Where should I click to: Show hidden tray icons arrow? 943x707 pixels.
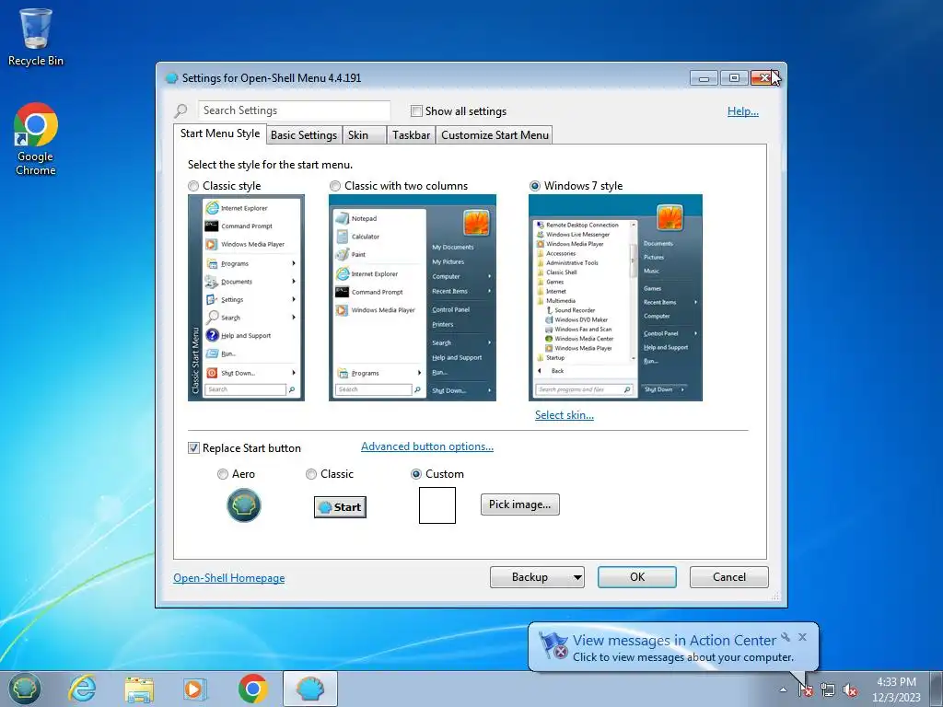point(783,690)
